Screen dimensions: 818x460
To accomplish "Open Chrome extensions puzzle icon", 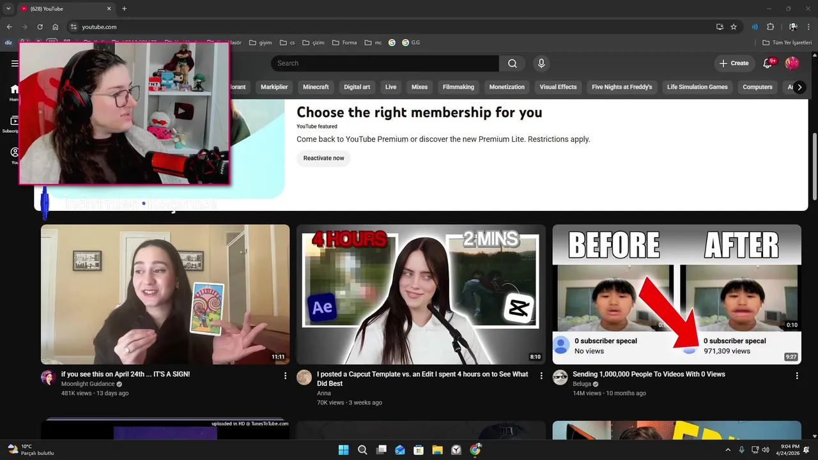I will coord(770,27).
